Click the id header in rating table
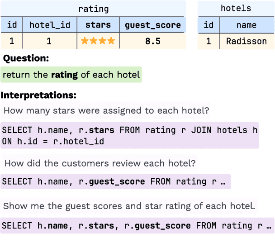This screenshot has width=275, height=248. click(11, 25)
